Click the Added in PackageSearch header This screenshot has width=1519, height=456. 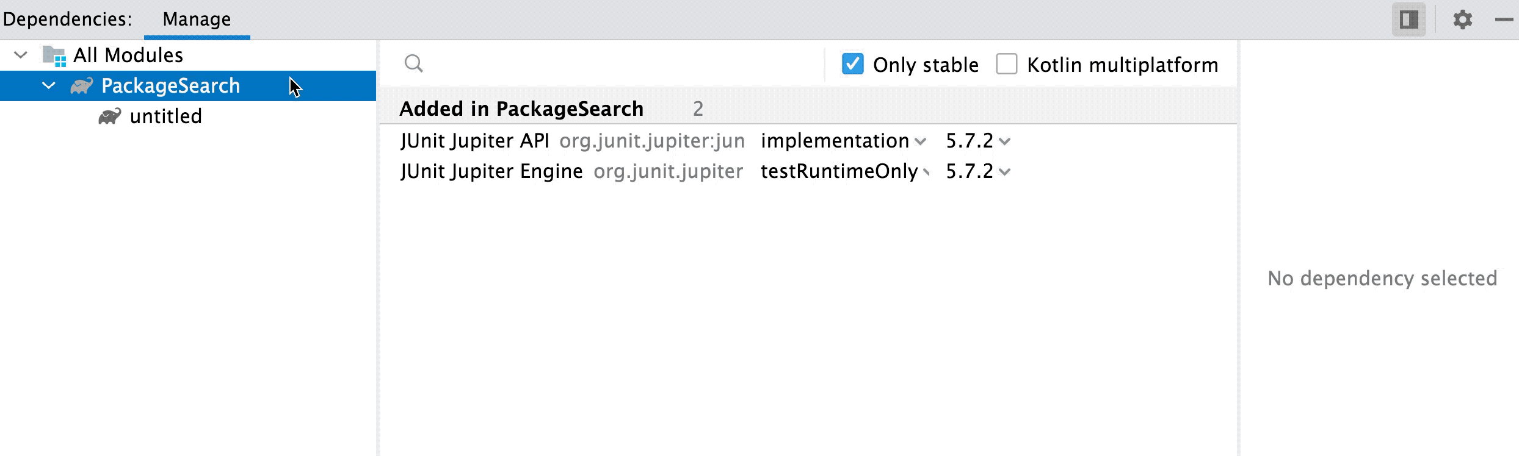coord(521,109)
